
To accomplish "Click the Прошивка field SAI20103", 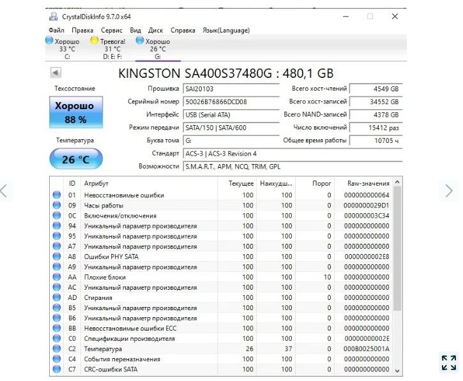I will point(231,89).
